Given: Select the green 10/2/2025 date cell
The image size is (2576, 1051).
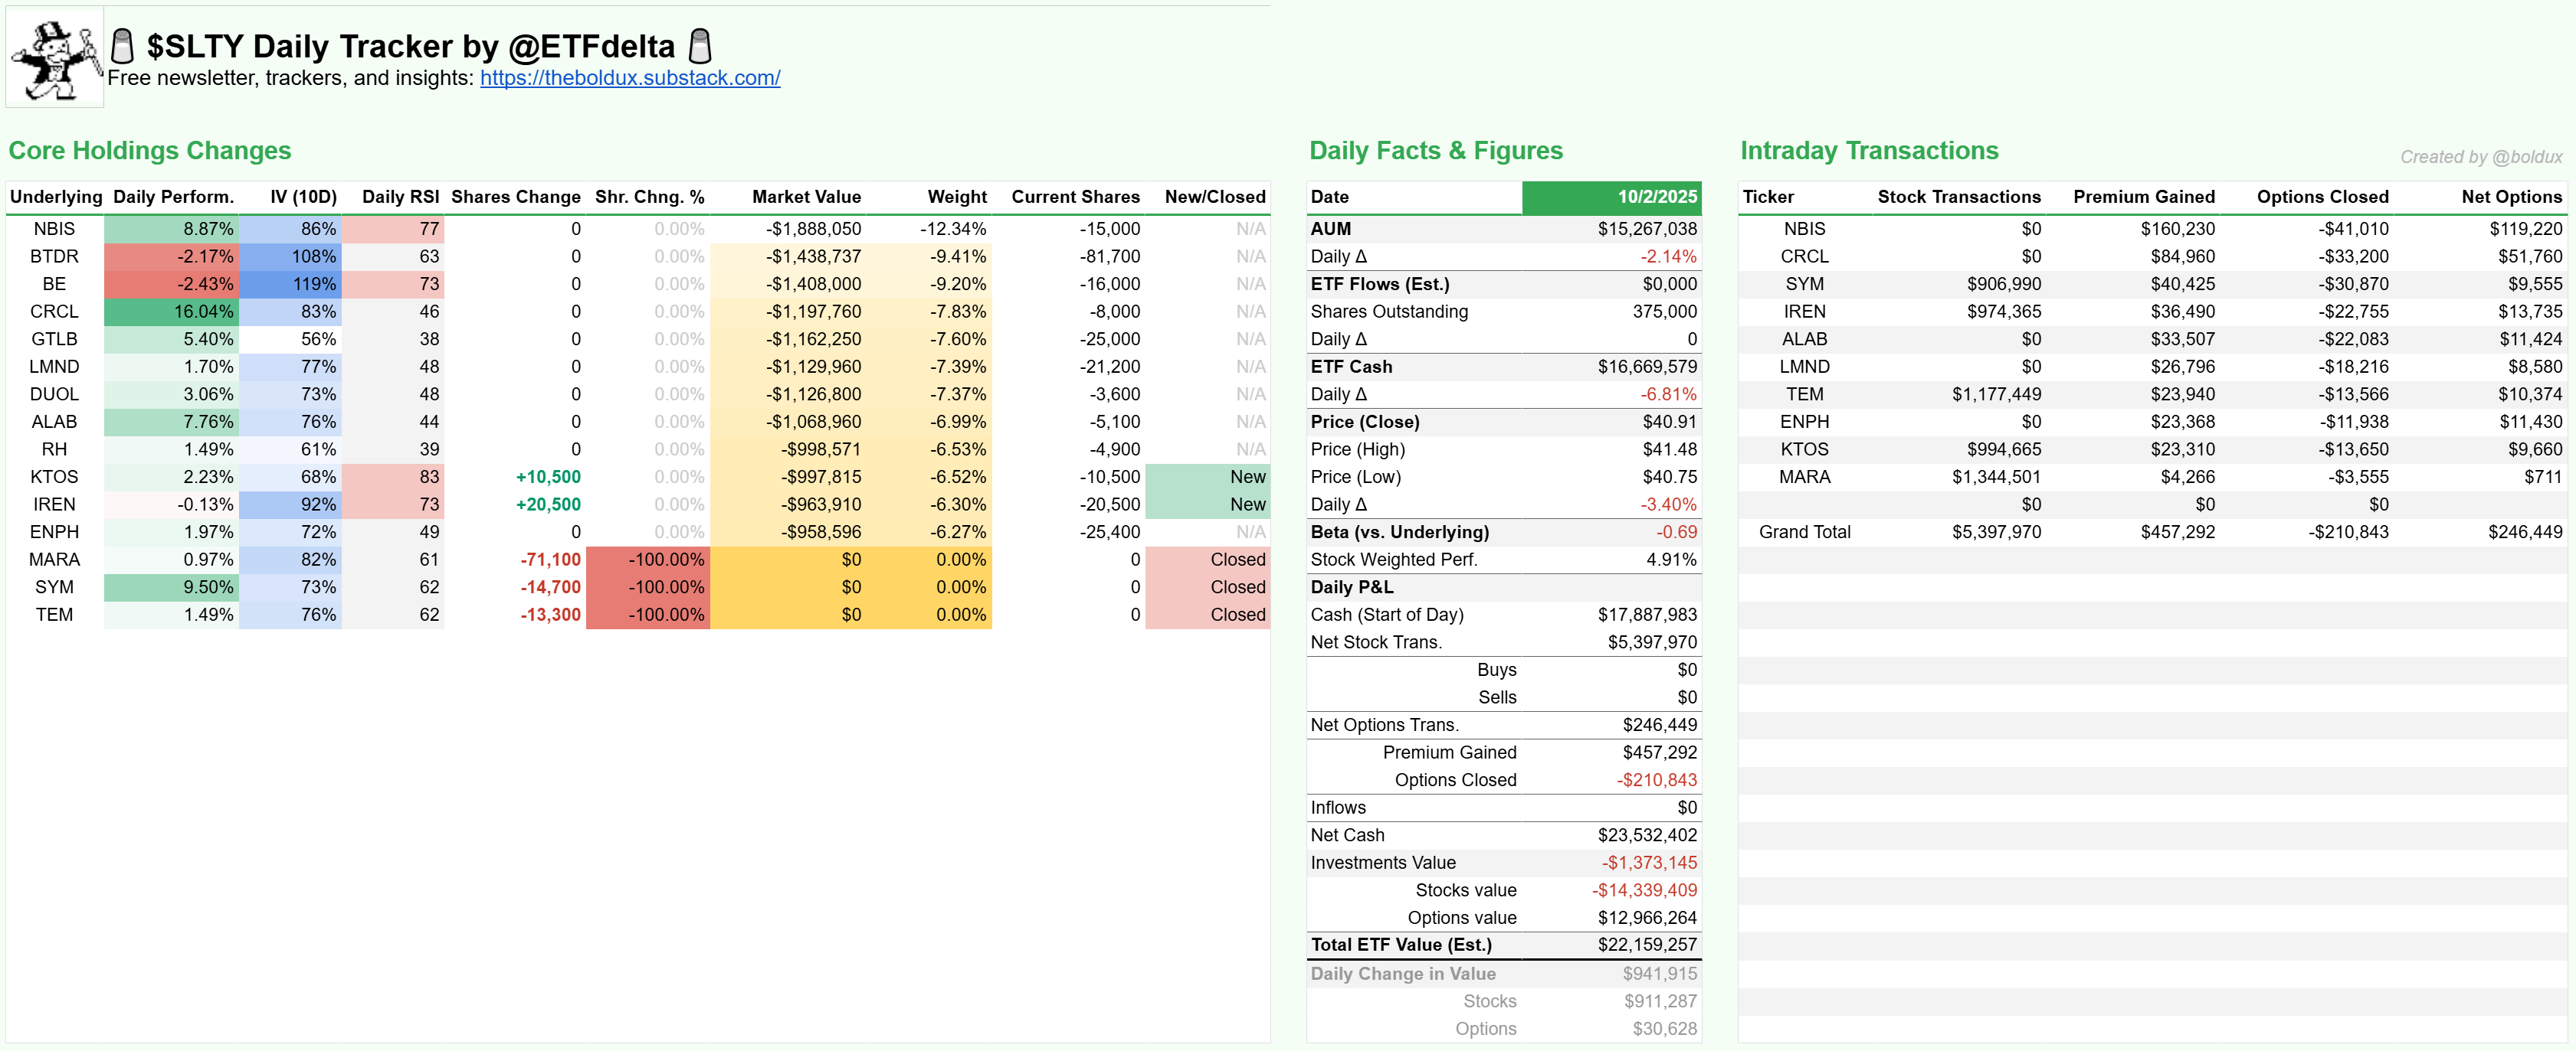Looking at the screenshot, I should click(1611, 197).
